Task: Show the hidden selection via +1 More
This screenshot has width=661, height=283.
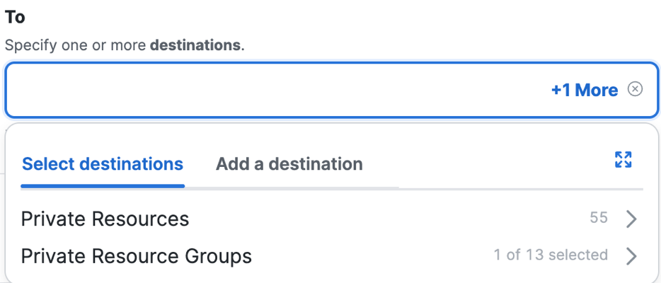Action: (585, 90)
